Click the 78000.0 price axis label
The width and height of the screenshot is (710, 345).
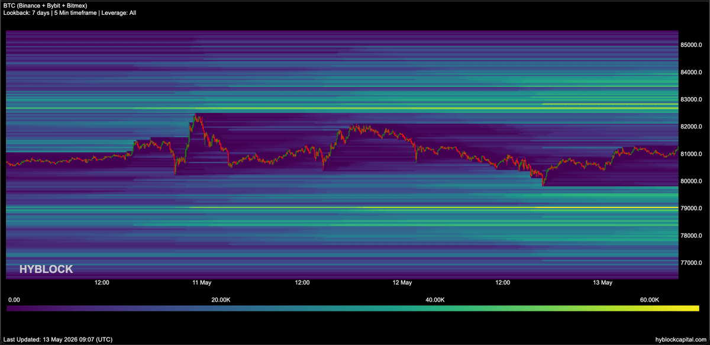(692, 236)
